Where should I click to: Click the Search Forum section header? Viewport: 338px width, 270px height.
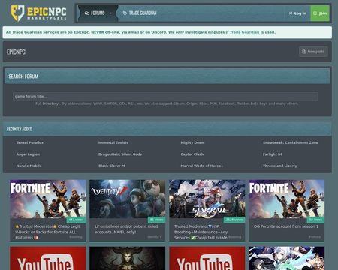pyautogui.click(x=167, y=76)
